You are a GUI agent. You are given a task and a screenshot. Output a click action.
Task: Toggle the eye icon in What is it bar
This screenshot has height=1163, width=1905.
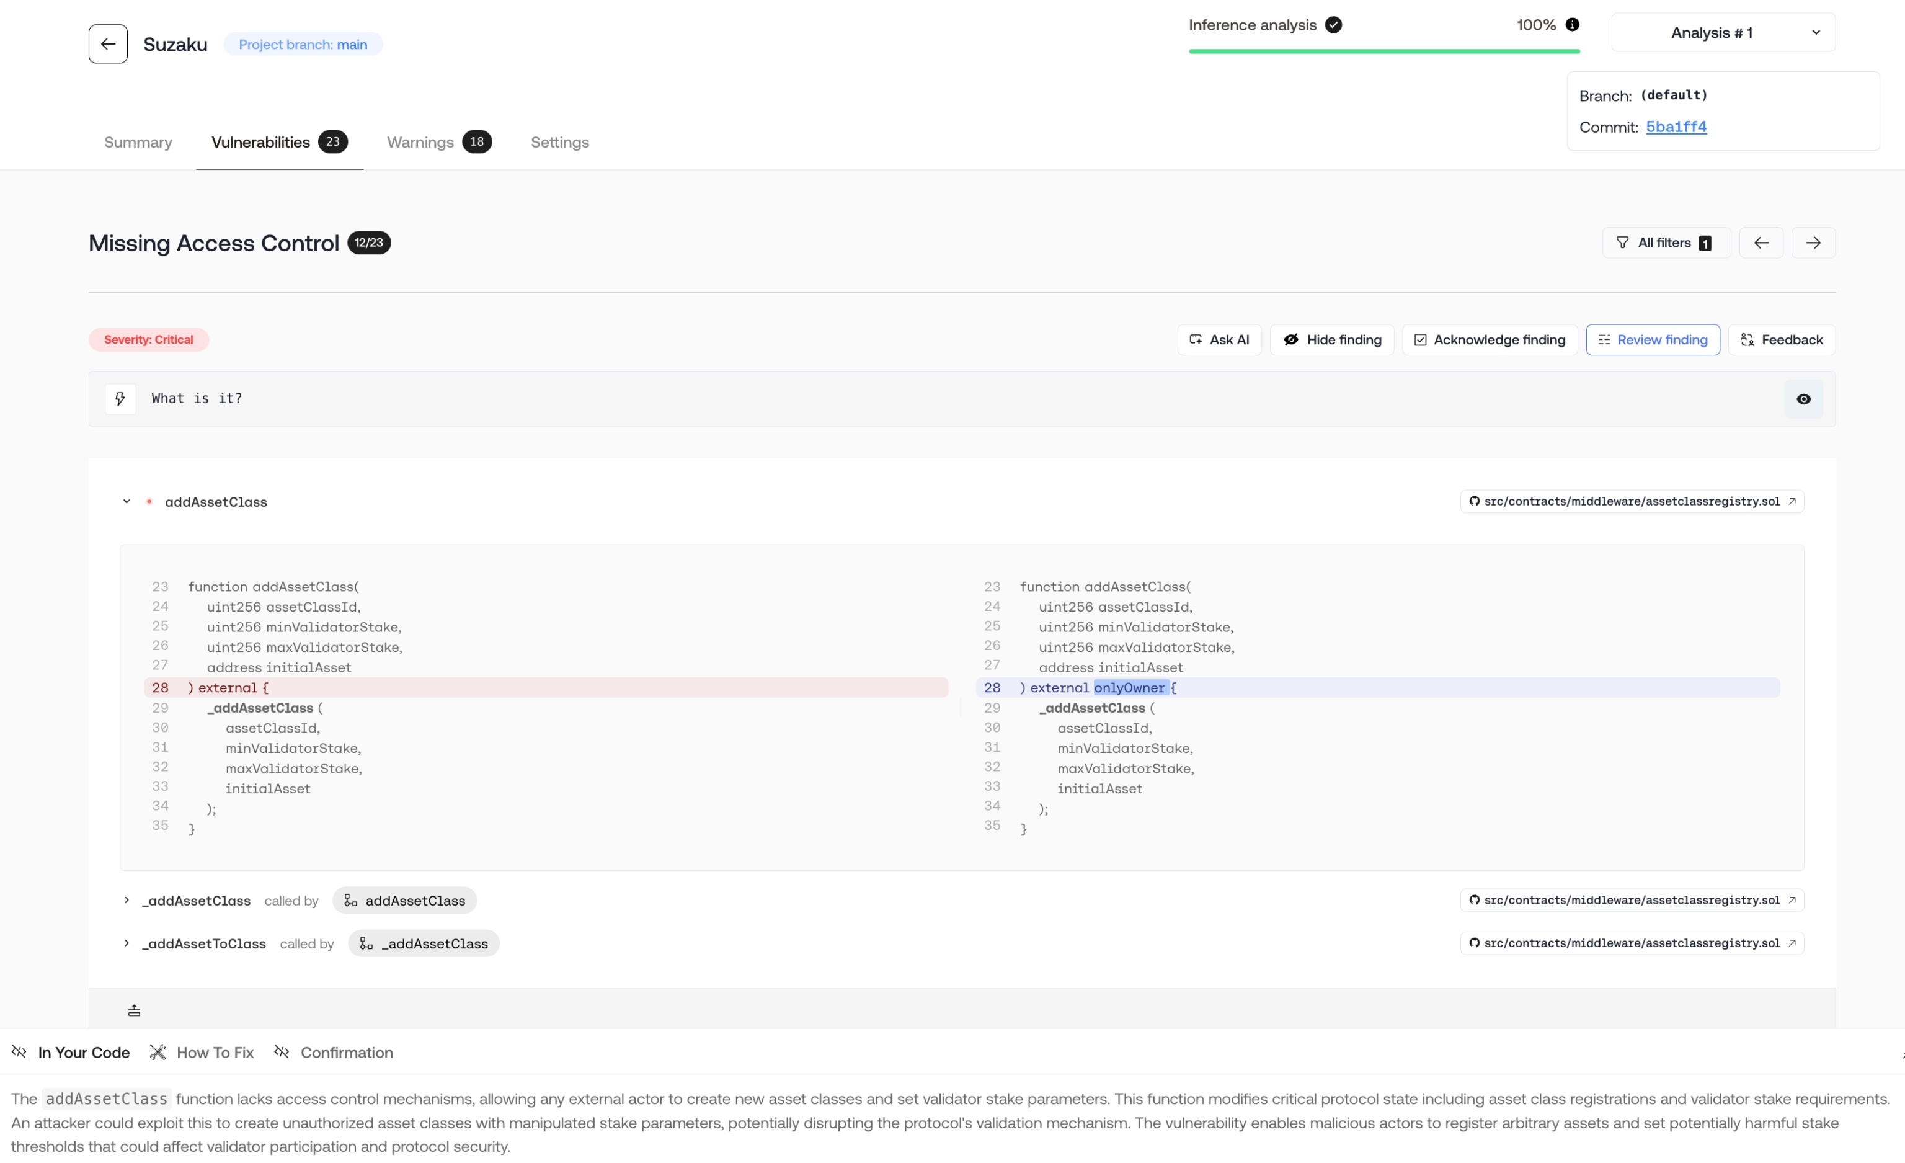click(x=1803, y=399)
